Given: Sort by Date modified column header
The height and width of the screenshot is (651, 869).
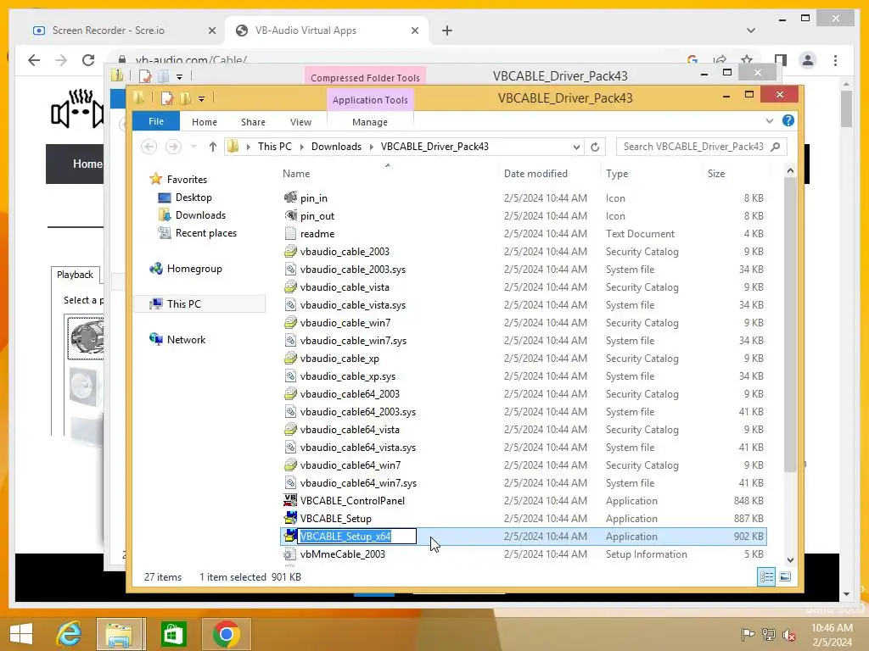Looking at the screenshot, I should [x=535, y=173].
